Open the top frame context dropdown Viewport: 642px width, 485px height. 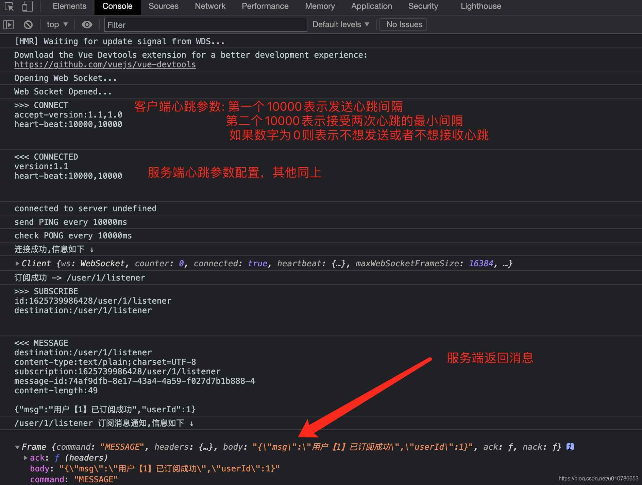click(x=56, y=24)
